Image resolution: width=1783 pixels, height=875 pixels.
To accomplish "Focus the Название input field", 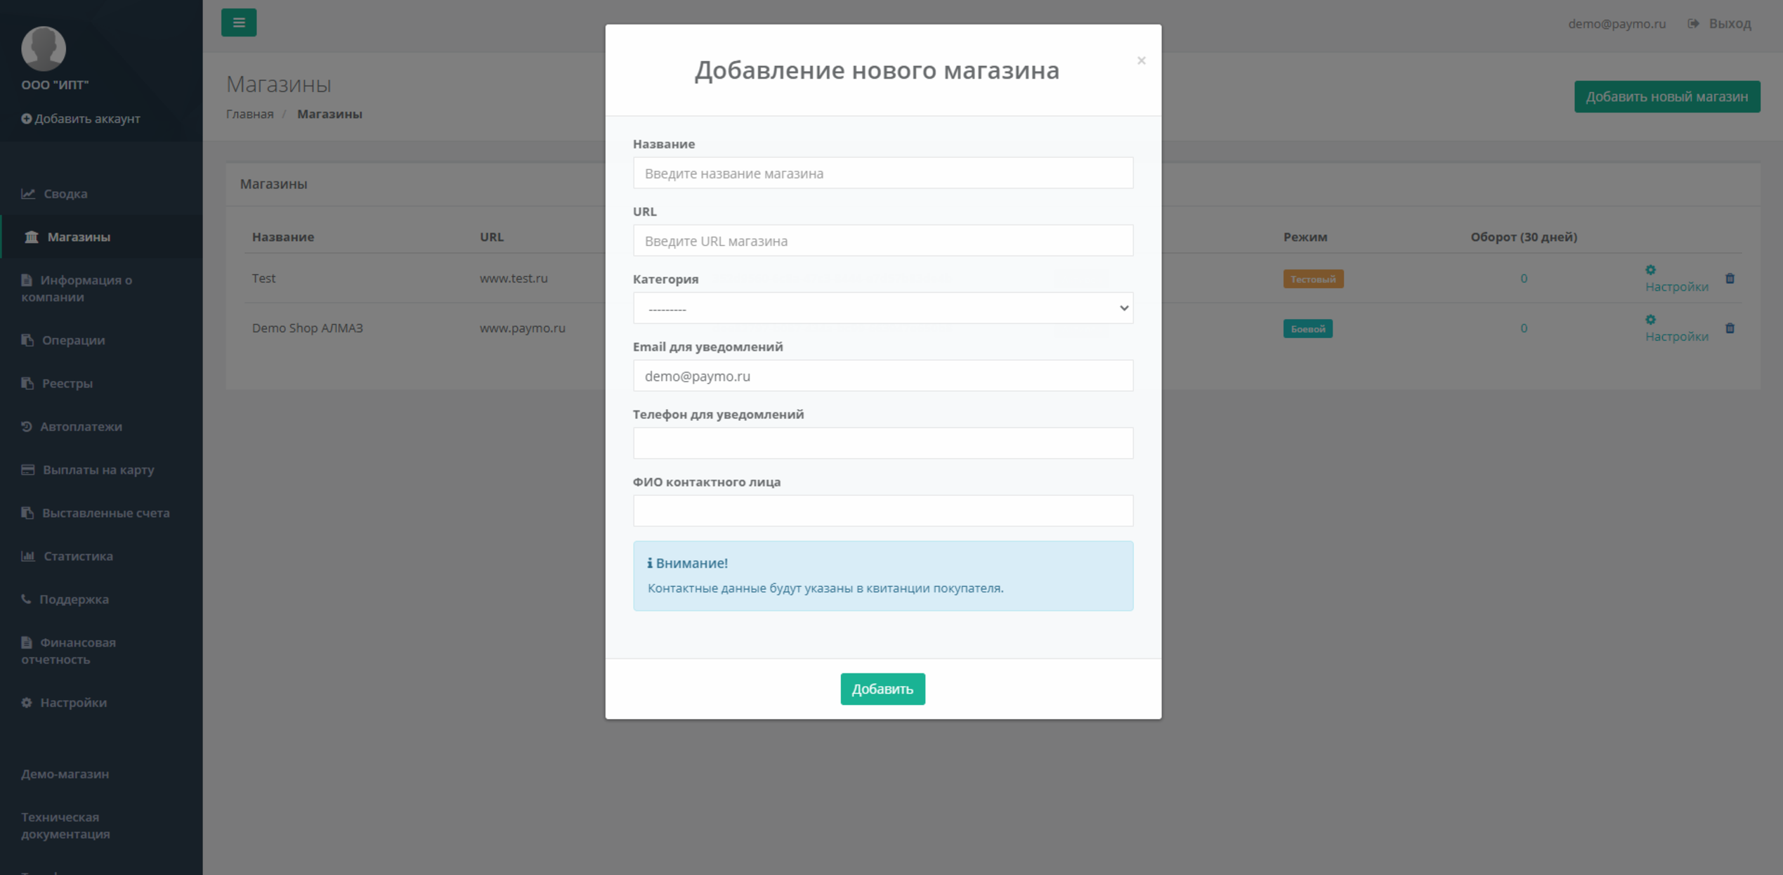I will (x=882, y=174).
